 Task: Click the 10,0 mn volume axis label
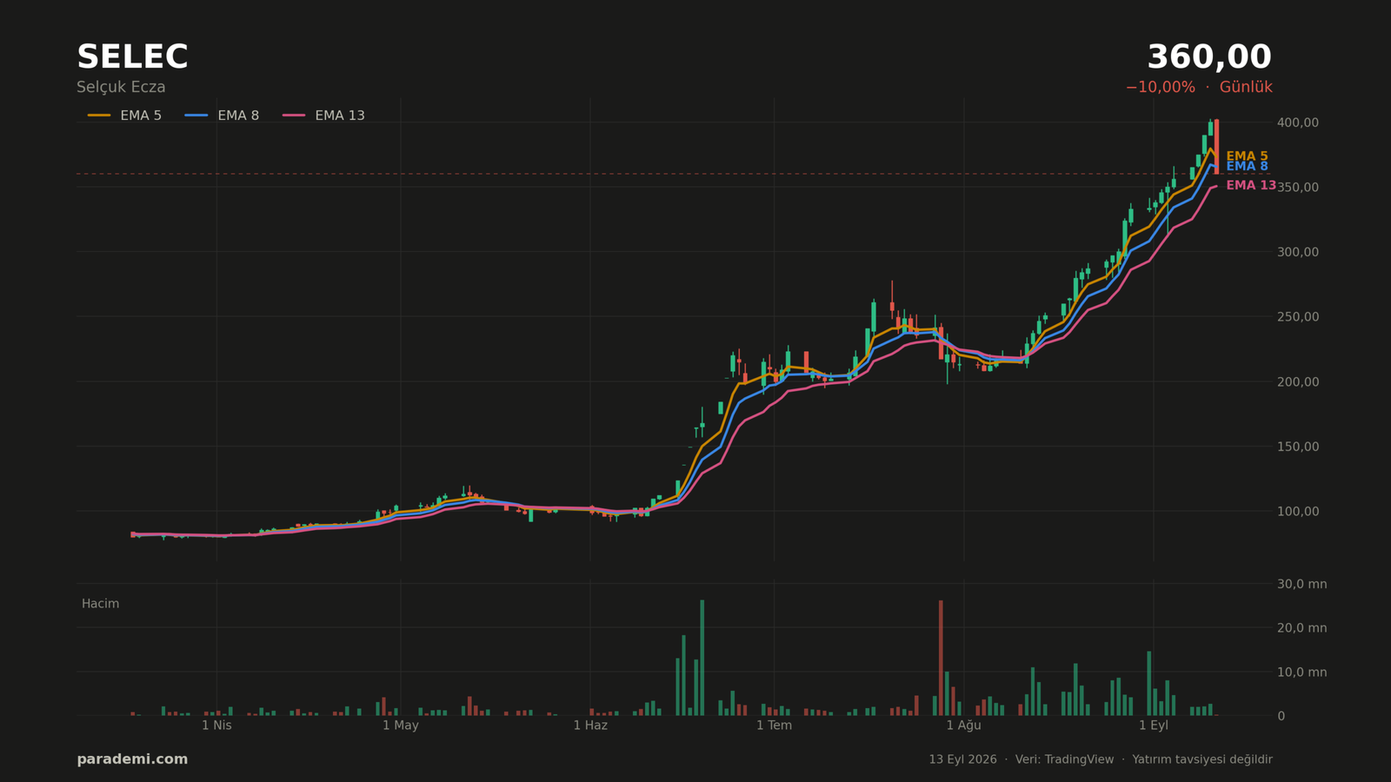(x=1301, y=673)
